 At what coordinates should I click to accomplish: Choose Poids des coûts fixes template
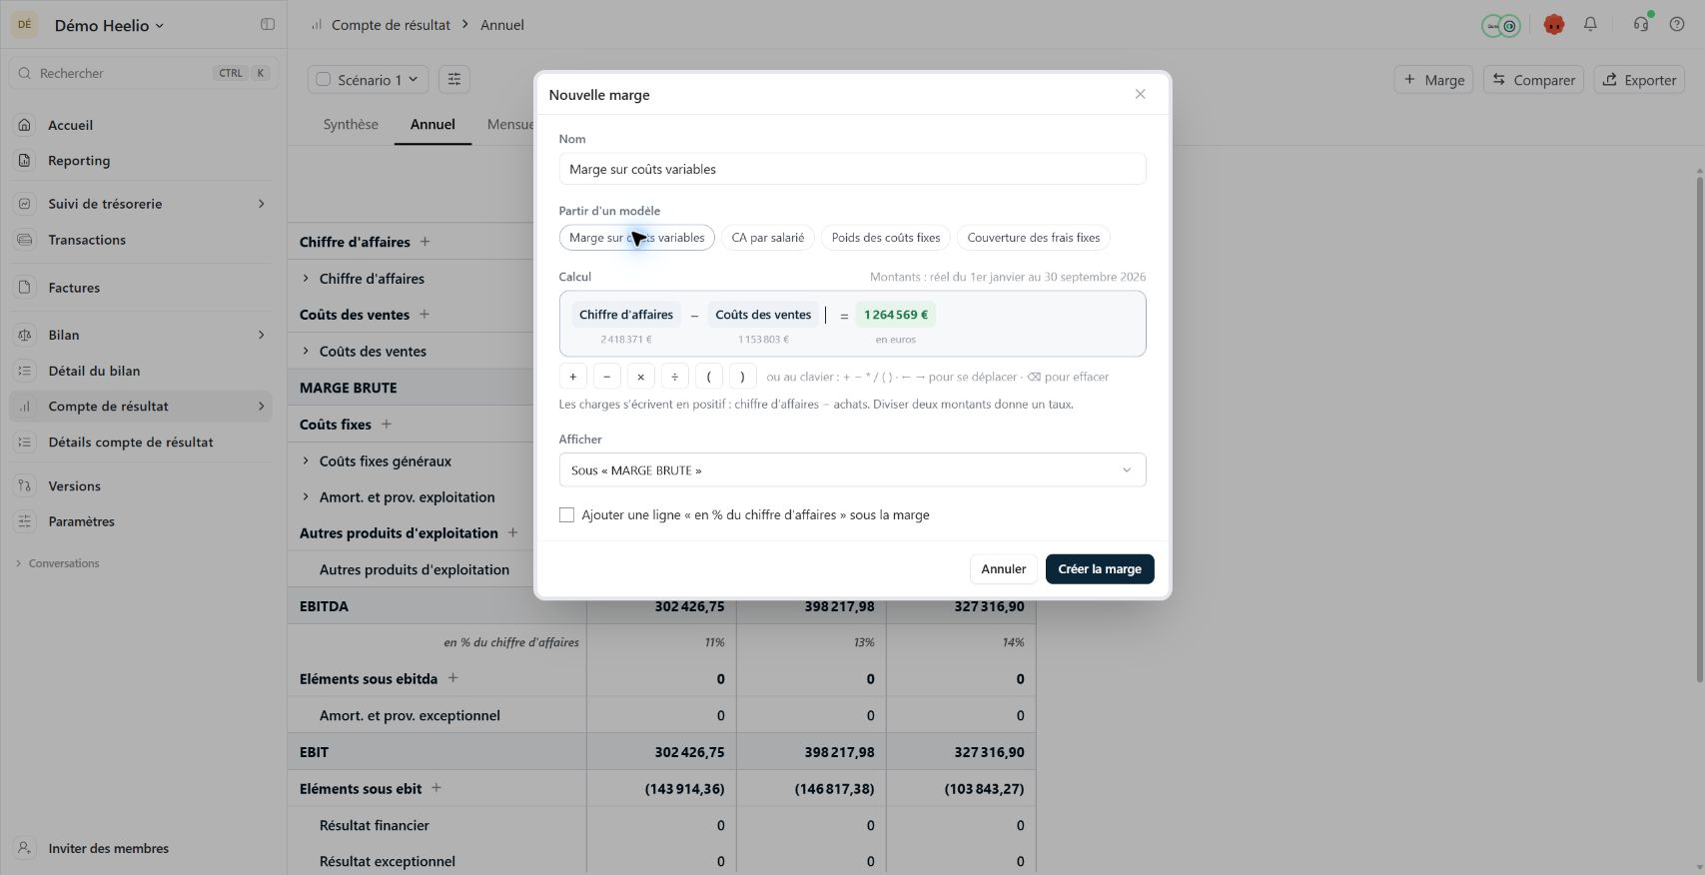click(886, 238)
